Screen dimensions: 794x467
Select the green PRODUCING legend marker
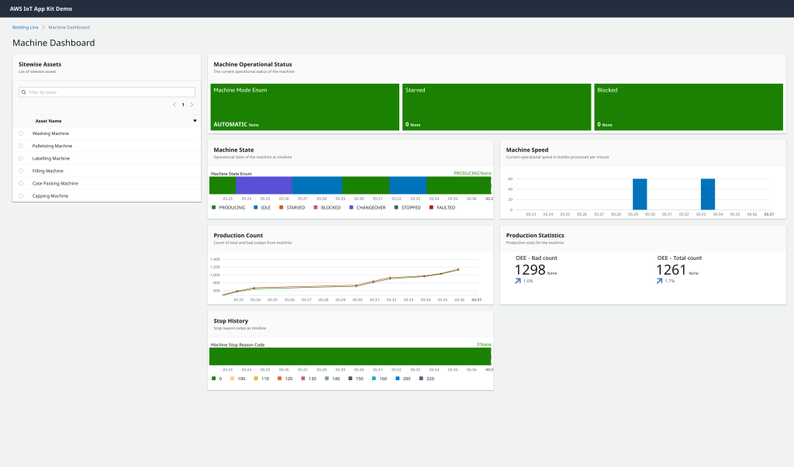point(213,207)
